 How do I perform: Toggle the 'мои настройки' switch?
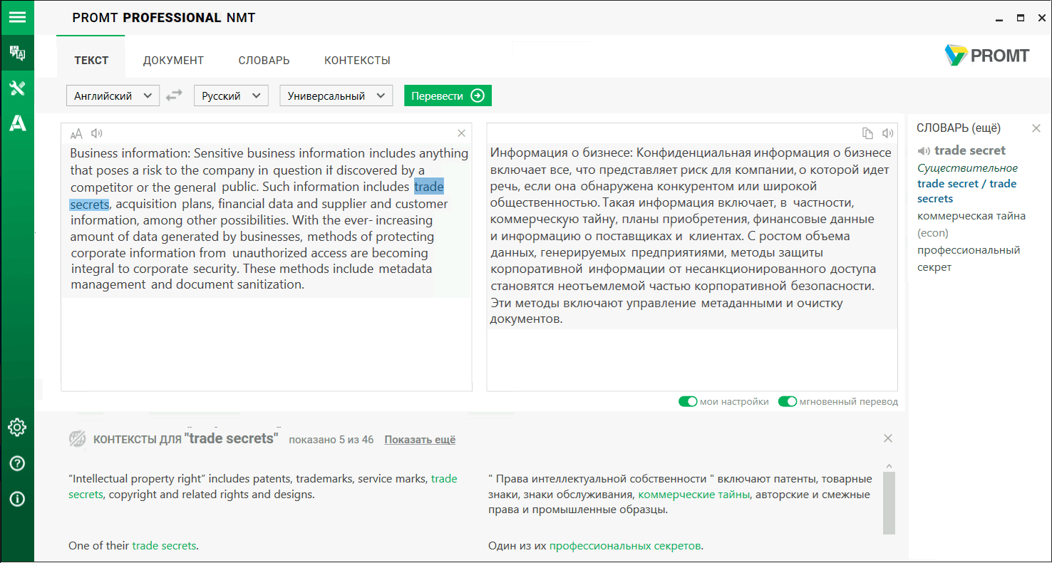pos(688,402)
